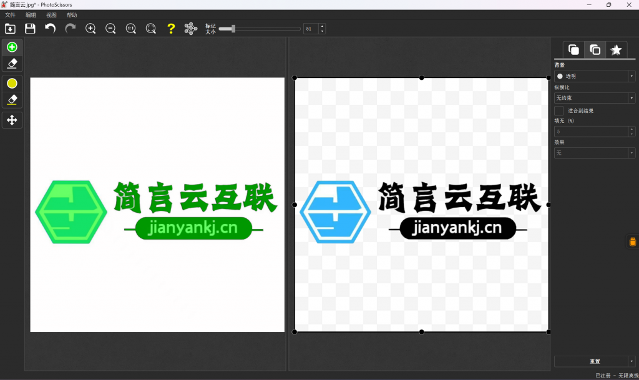Zoom in on the image
The height and width of the screenshot is (380, 639).
[90, 29]
